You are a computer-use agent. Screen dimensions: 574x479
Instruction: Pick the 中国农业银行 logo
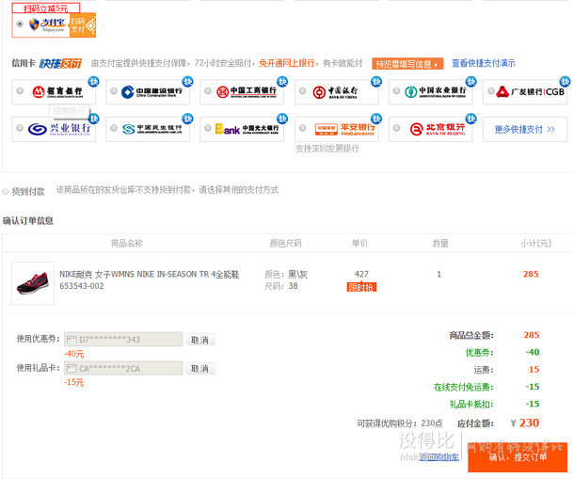[x=429, y=92]
